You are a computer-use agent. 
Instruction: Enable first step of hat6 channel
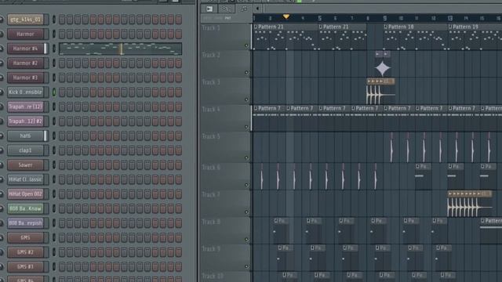click(62, 136)
